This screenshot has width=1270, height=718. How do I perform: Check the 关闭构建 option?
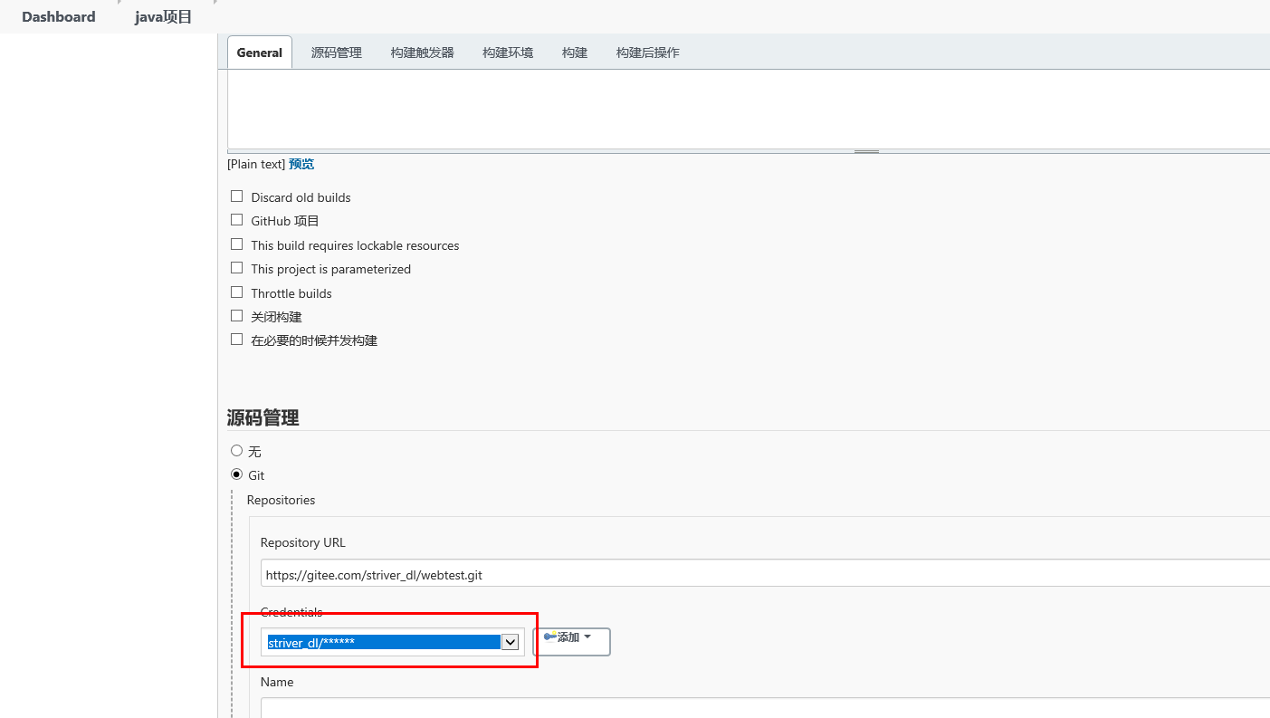[x=237, y=316]
